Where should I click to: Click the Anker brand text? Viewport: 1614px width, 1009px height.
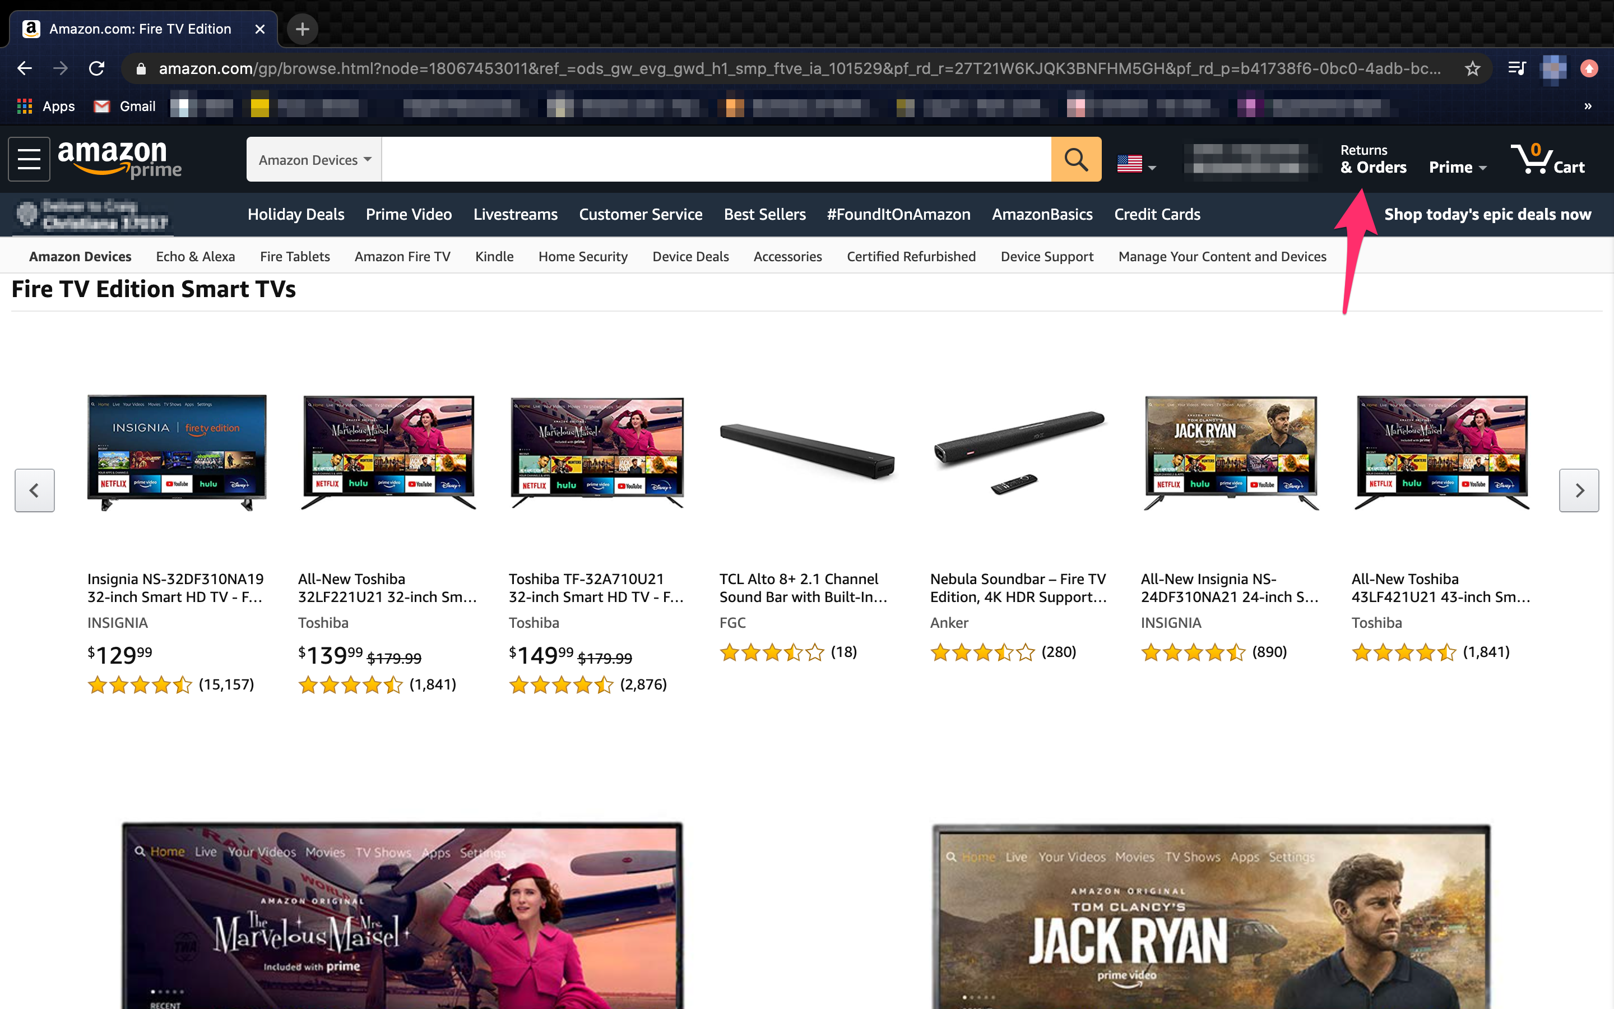tap(949, 623)
